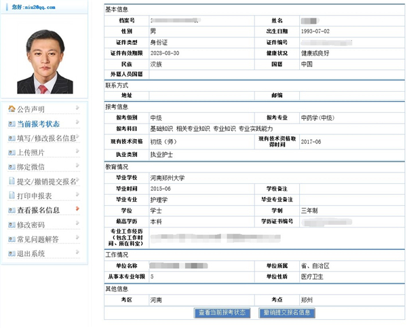Click the graduation date 2015-06
The image size is (407, 328).
tap(160, 189)
